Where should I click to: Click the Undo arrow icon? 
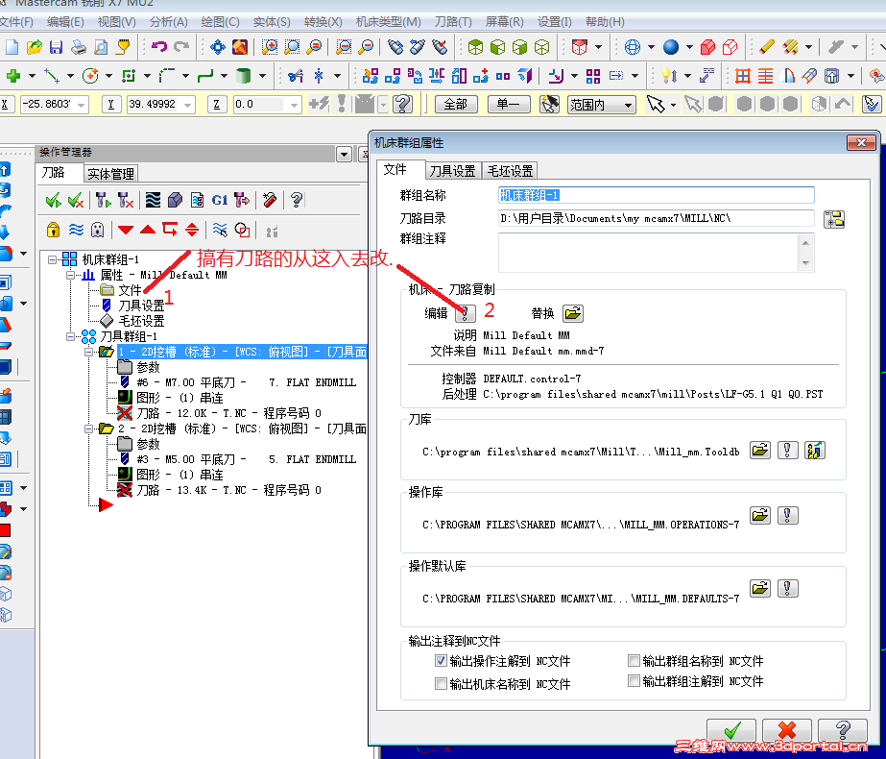coord(159,47)
